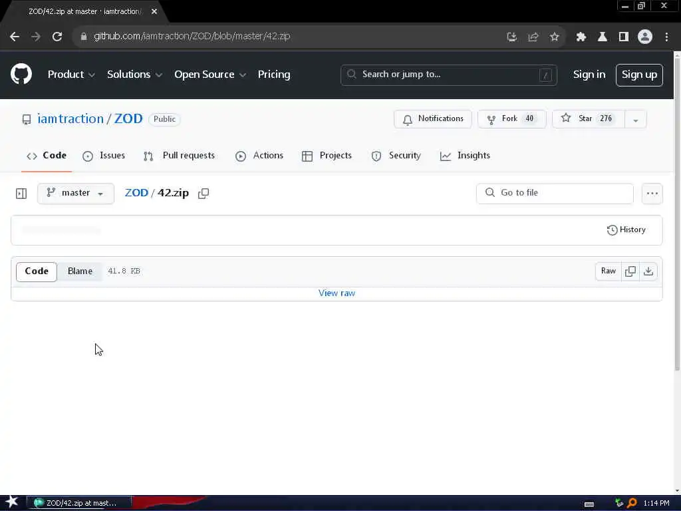Screen dimensions: 681x511
Task: Expand the Solutions menu
Action: tap(134, 75)
